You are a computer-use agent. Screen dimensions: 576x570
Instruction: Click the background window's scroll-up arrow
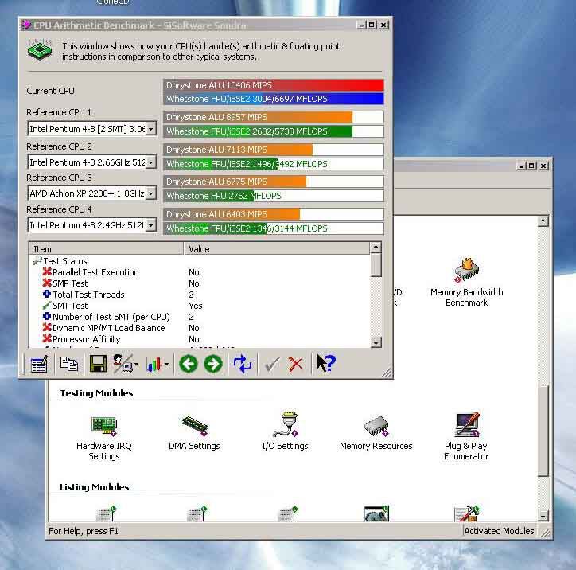[543, 221]
